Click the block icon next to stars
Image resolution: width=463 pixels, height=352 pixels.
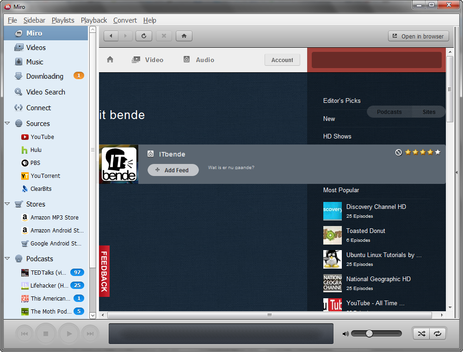coord(399,152)
